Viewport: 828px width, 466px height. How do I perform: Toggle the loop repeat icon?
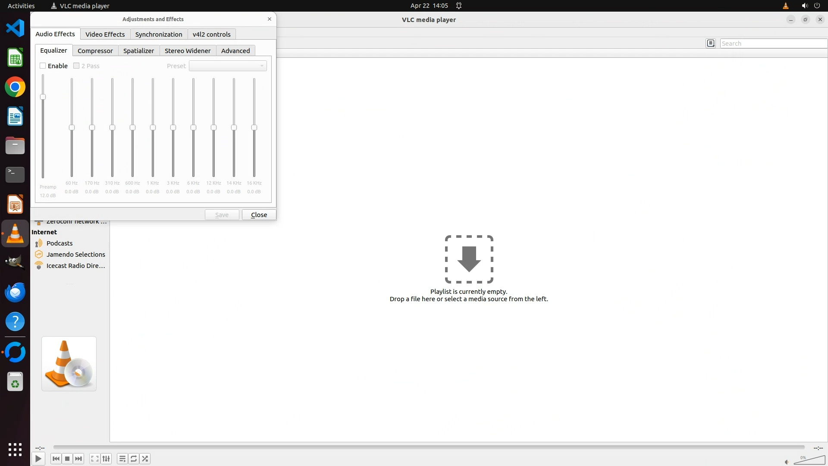(134, 459)
